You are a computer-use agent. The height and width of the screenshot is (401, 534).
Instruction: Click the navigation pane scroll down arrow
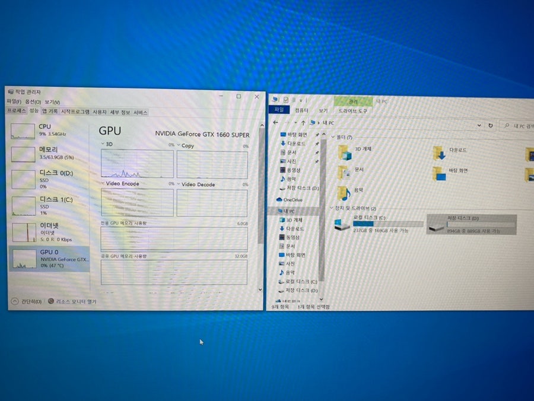(321, 299)
